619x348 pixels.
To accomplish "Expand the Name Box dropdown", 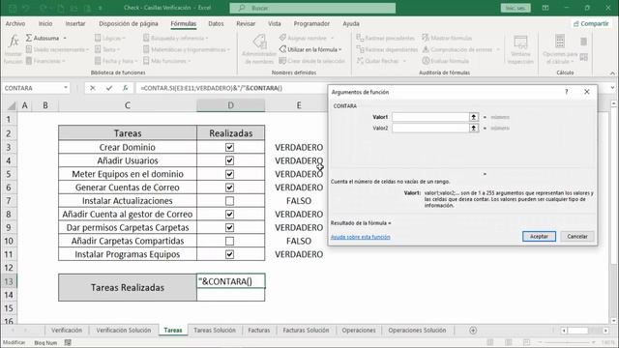I will [x=66, y=88].
